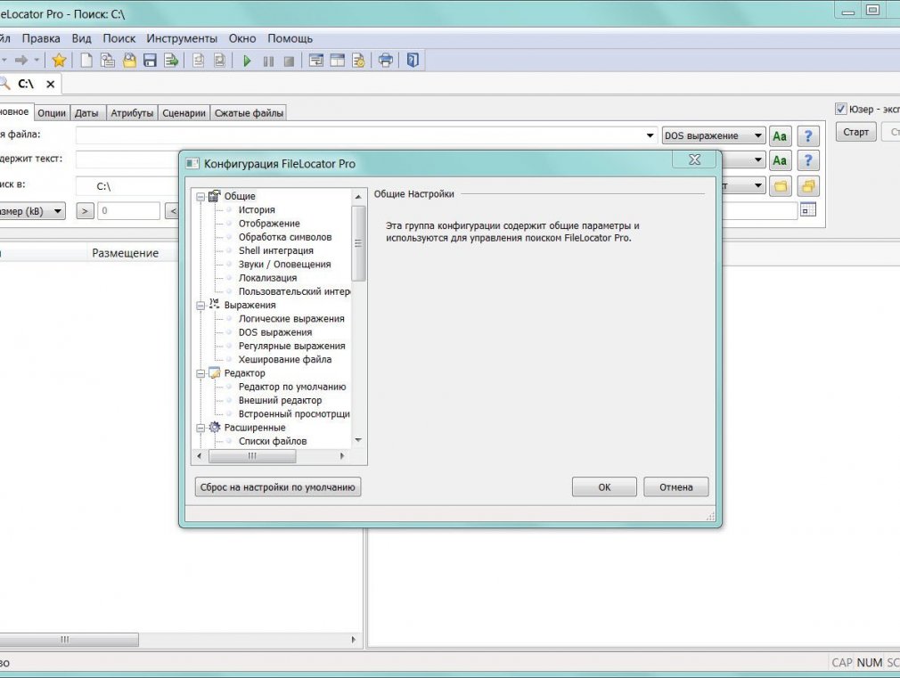Select Регулярные выражения in settings tree
Screen dimensions: 900x678
[x=291, y=346]
